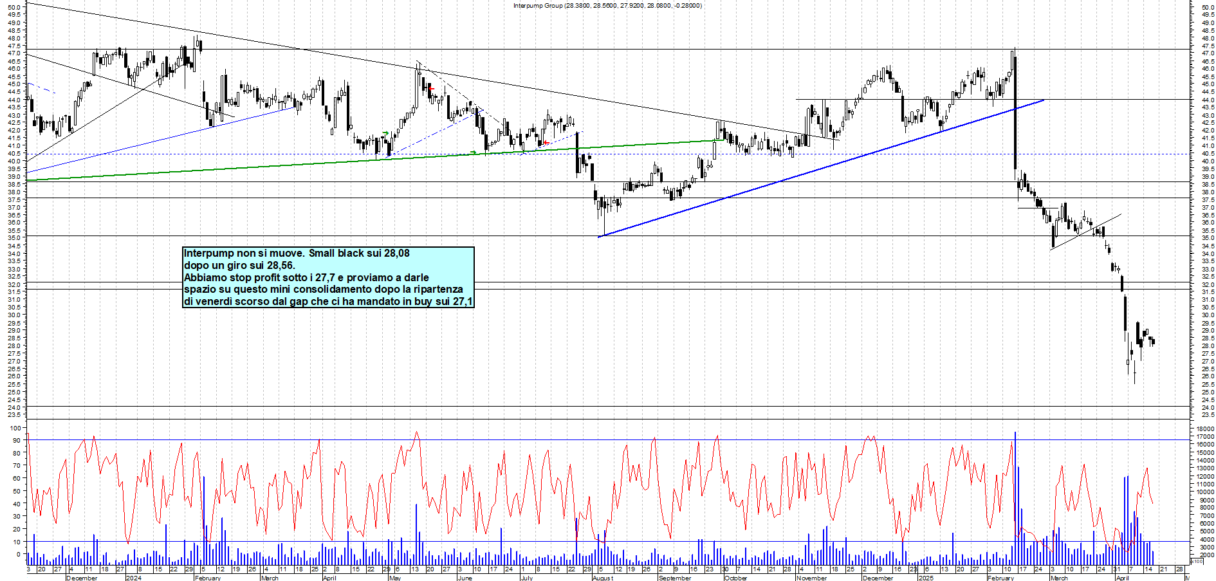Image resolution: width=1216 pixels, height=581 pixels.
Task: Click the 10000 volume axis value
Action: [1206, 492]
